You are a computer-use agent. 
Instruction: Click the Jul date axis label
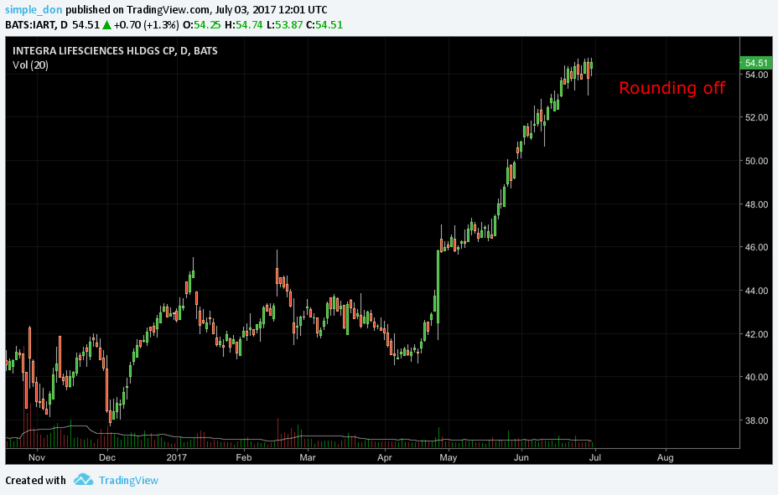[595, 457]
